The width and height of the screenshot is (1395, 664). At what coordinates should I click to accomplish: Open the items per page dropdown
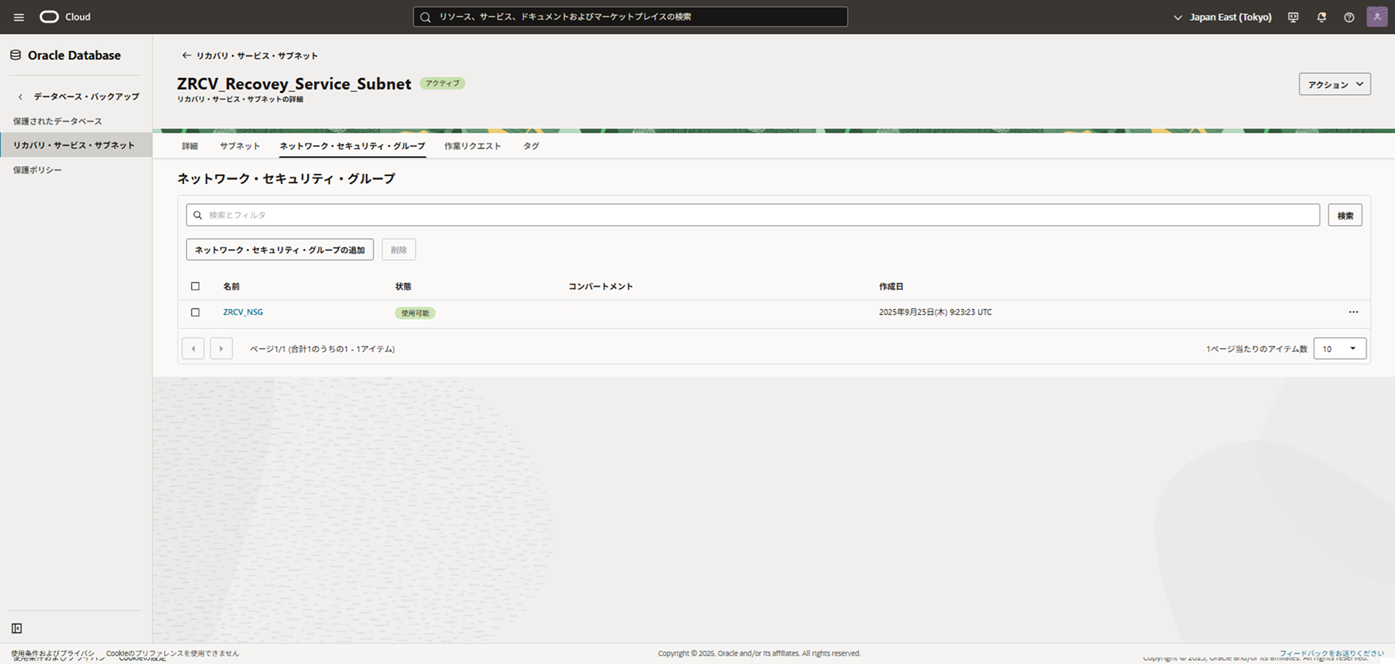pos(1340,349)
